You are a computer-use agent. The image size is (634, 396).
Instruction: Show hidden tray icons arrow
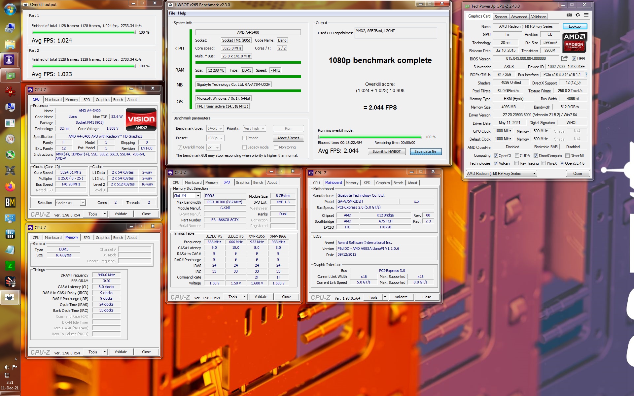pyautogui.click(x=16, y=359)
